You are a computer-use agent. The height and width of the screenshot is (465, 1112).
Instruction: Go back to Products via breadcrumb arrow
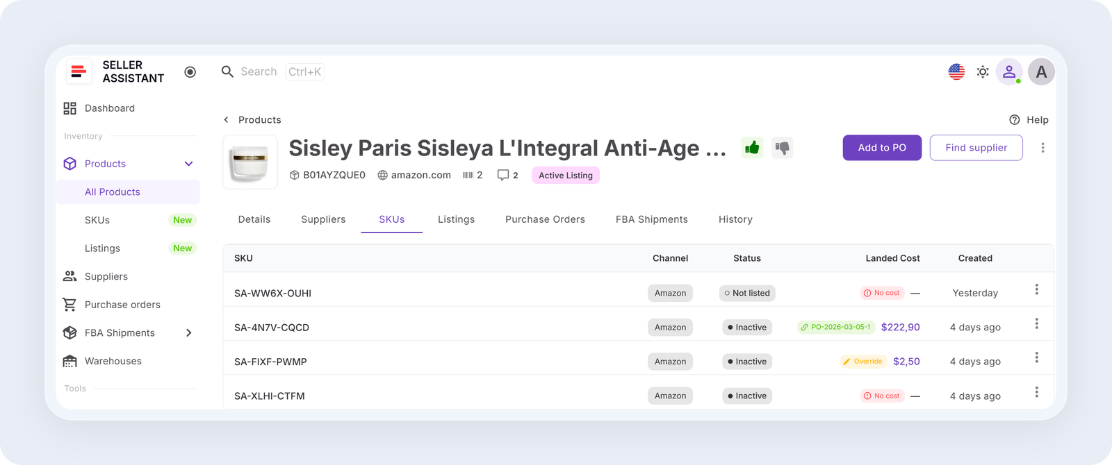click(x=226, y=120)
